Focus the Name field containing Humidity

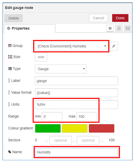tap(76, 152)
